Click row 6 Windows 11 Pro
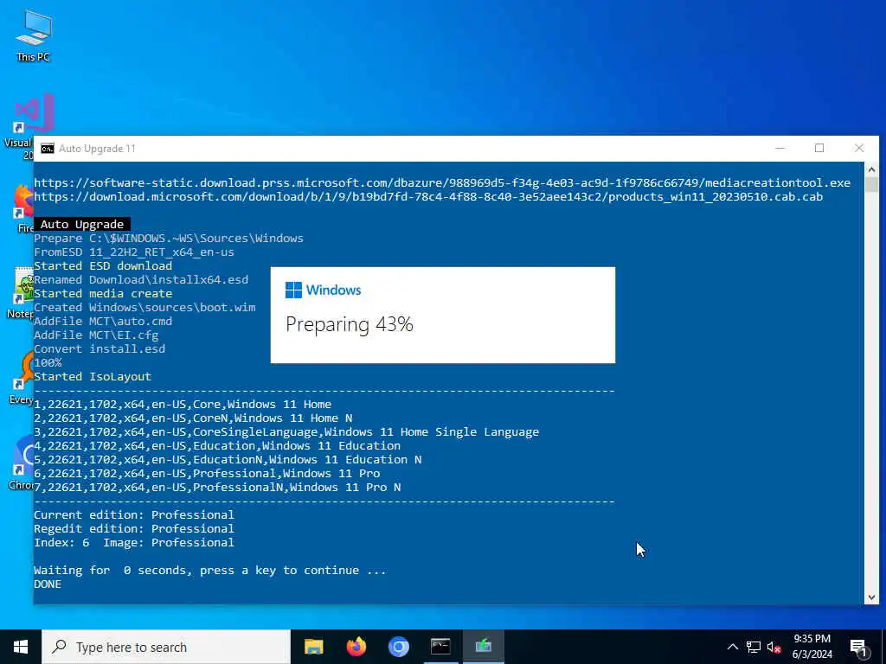This screenshot has height=664, width=886. [x=207, y=474]
